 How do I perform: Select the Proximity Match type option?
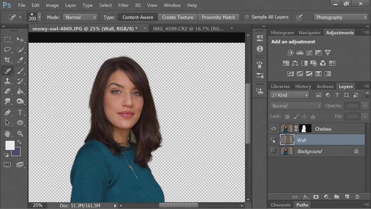(x=218, y=17)
